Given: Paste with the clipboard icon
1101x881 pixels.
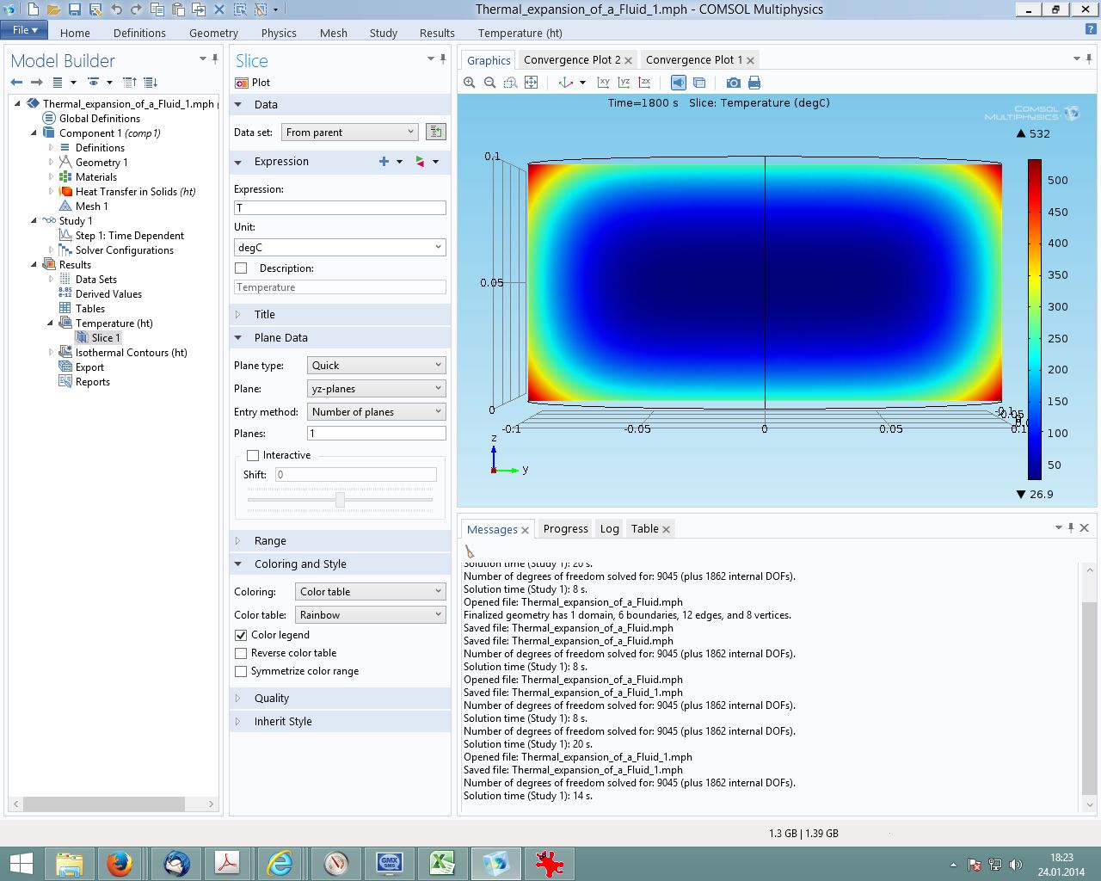Looking at the screenshot, I should point(178,9).
